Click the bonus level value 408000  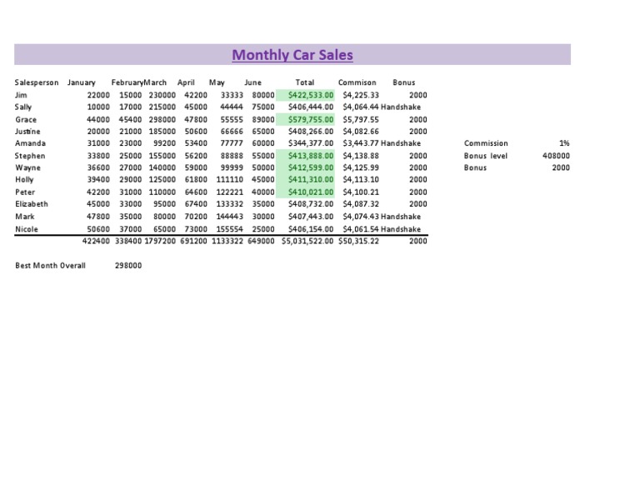coord(556,156)
